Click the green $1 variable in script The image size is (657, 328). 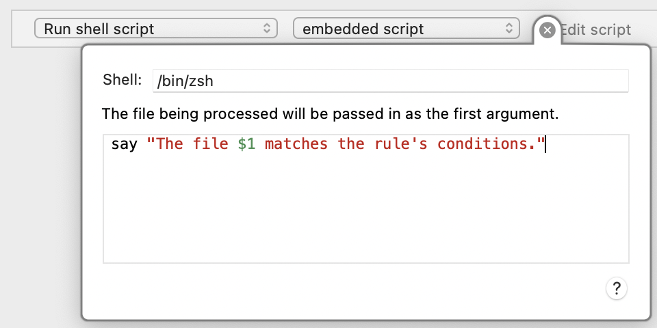click(247, 144)
